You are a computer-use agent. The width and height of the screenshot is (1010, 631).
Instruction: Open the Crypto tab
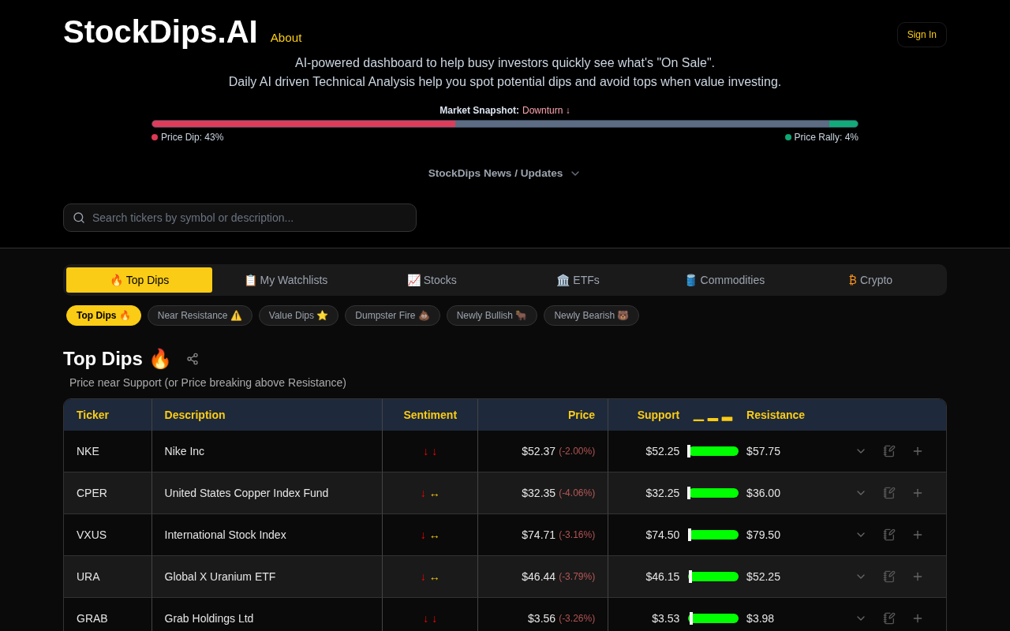870,280
